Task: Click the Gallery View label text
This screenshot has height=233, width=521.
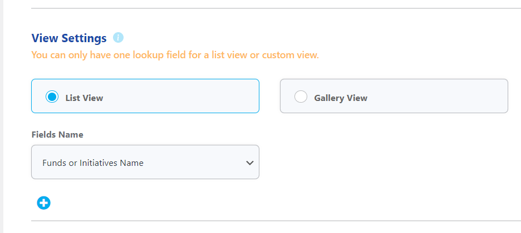Action: 341,98
